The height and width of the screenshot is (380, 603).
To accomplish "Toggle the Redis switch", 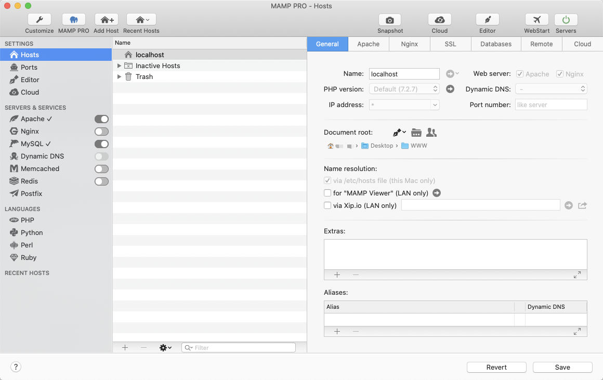I will [x=101, y=181].
